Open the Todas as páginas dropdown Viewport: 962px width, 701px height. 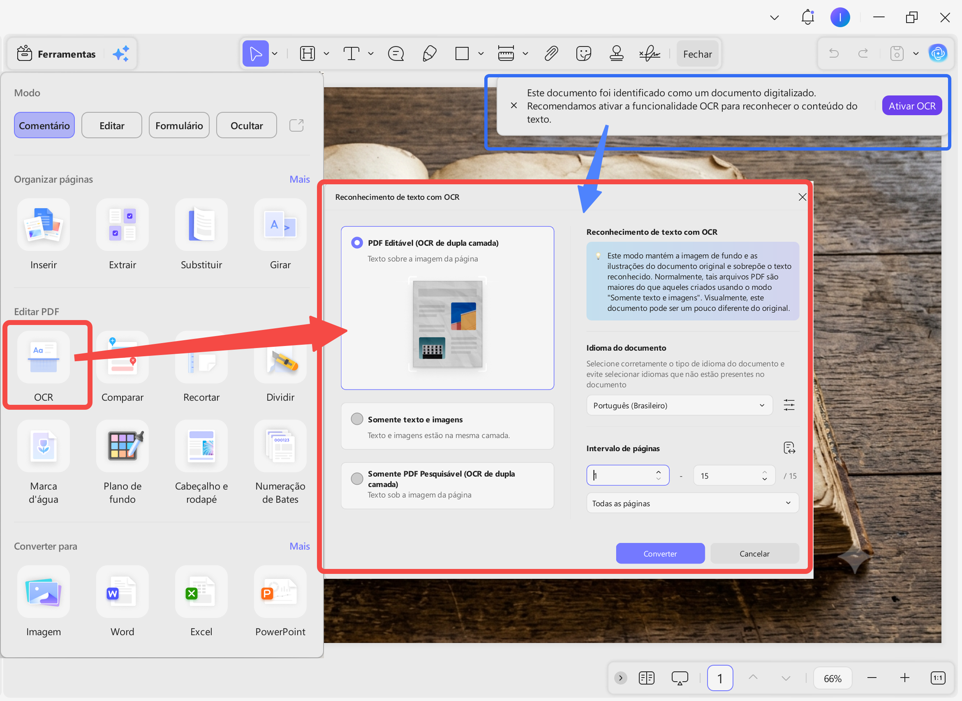(692, 503)
